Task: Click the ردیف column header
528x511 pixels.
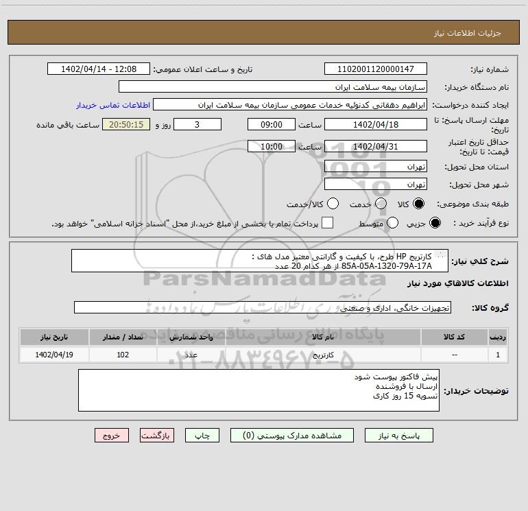Action: click(x=498, y=337)
